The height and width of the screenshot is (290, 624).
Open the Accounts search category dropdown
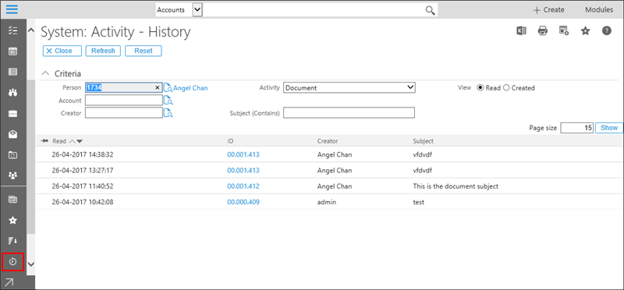(x=197, y=10)
